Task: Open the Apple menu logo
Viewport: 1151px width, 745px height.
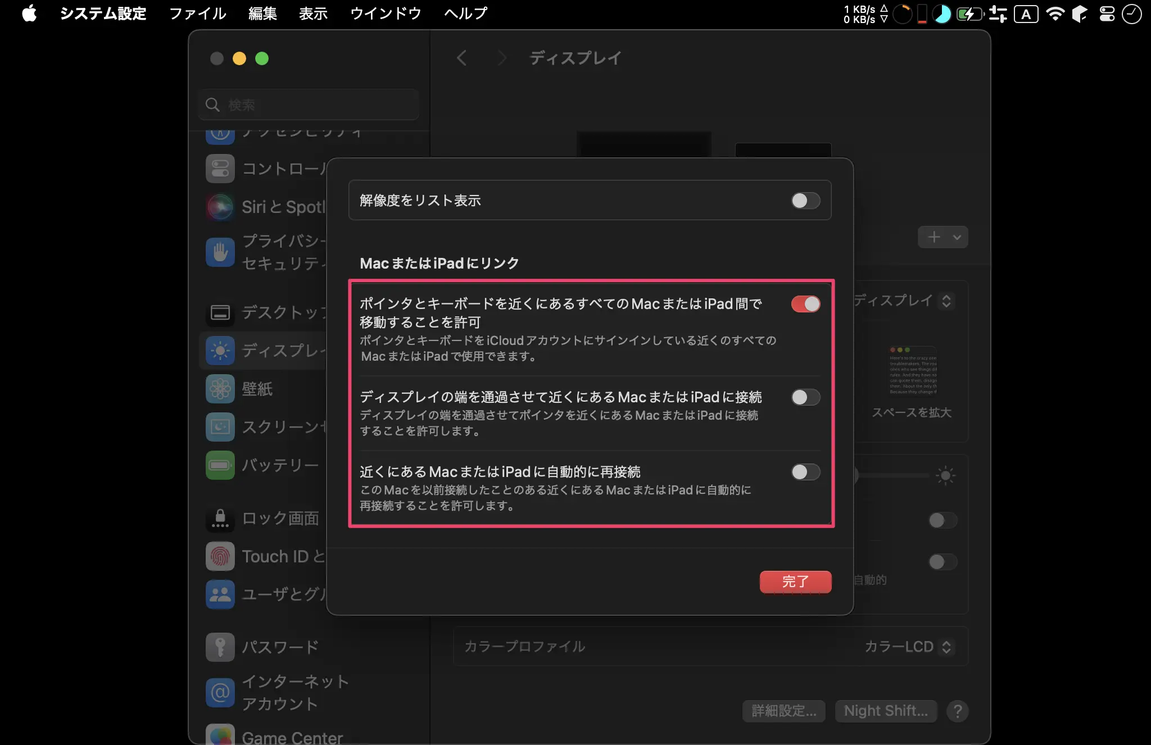Action: coord(29,13)
